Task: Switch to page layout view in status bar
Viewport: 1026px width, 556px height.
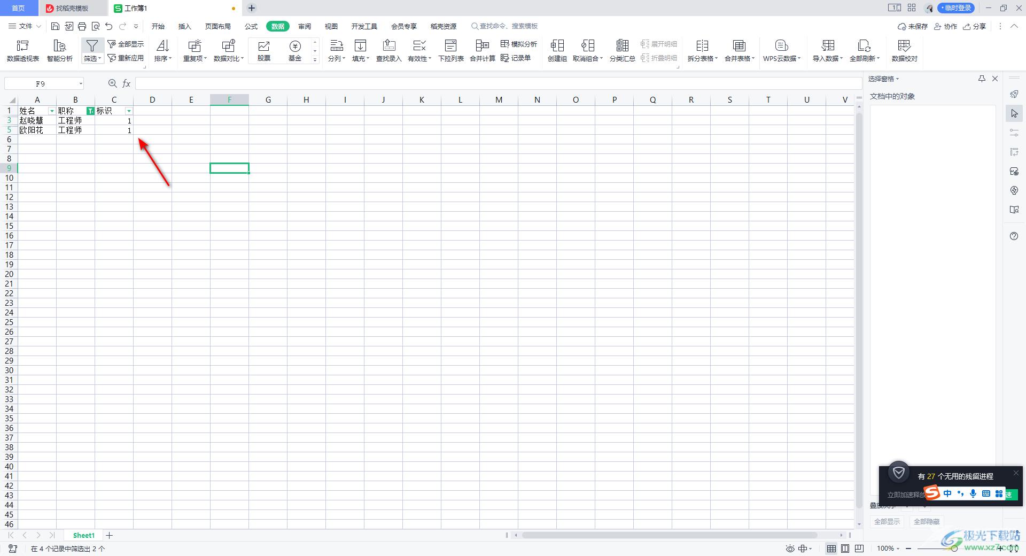Action: pyautogui.click(x=845, y=549)
